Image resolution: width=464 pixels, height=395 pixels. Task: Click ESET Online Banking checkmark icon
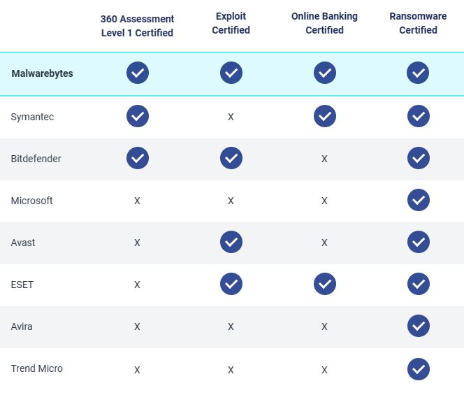coord(324,284)
